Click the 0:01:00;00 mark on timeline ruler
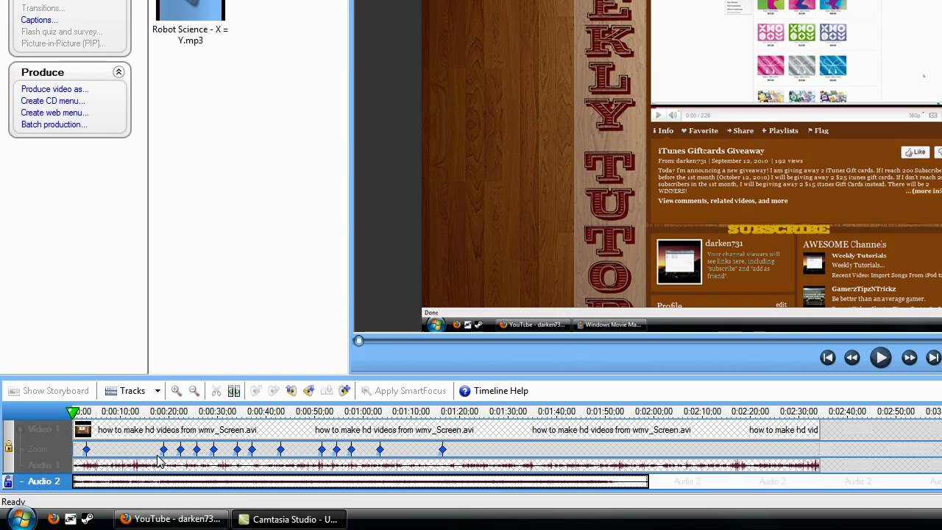The height and width of the screenshot is (530, 942). click(364, 411)
